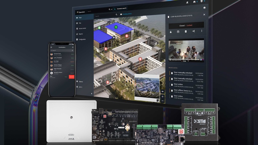Open the Headquarters map link
258x145 pixels.
coord(126,14)
